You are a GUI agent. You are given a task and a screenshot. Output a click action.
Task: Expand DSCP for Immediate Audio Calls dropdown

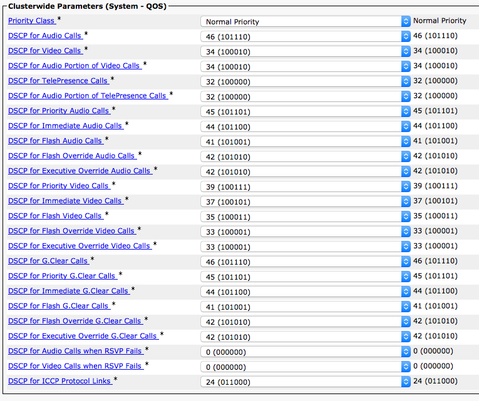pos(306,126)
